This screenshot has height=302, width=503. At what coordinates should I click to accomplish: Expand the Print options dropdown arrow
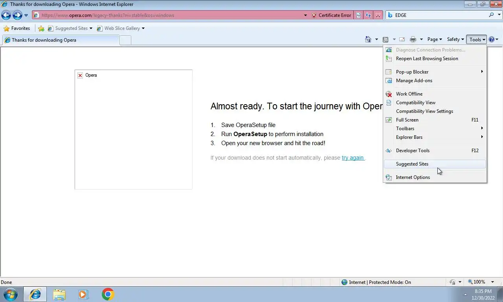(x=421, y=39)
